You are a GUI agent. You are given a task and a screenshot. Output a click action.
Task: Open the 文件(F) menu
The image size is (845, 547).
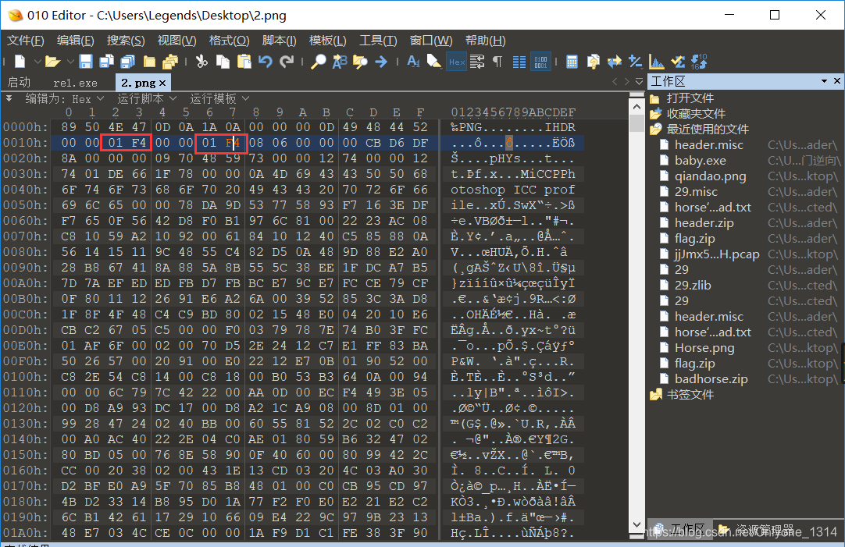click(25, 41)
